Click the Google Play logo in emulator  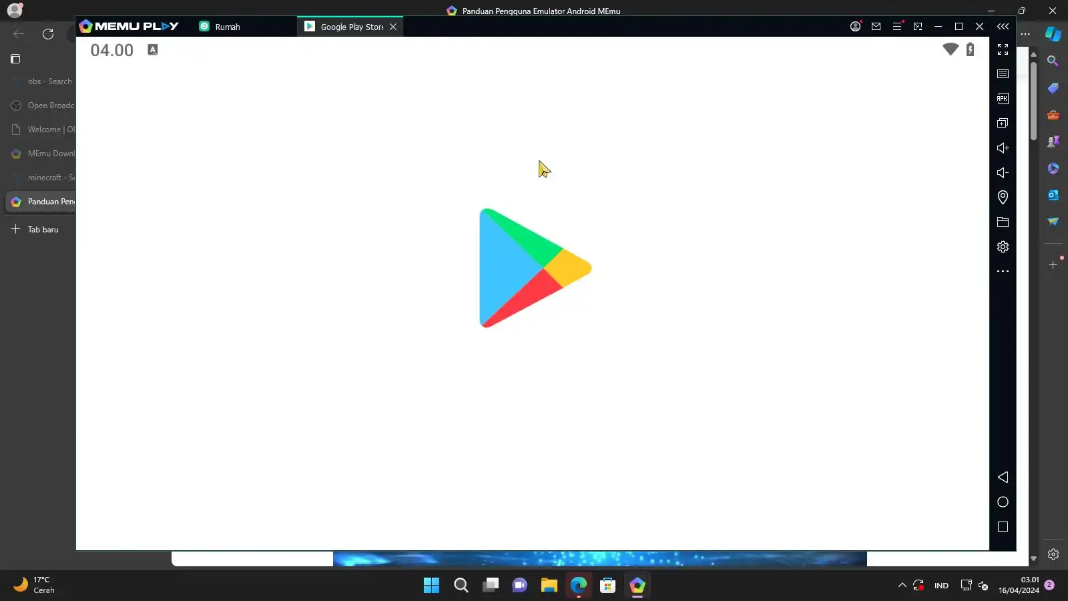pyautogui.click(x=535, y=268)
